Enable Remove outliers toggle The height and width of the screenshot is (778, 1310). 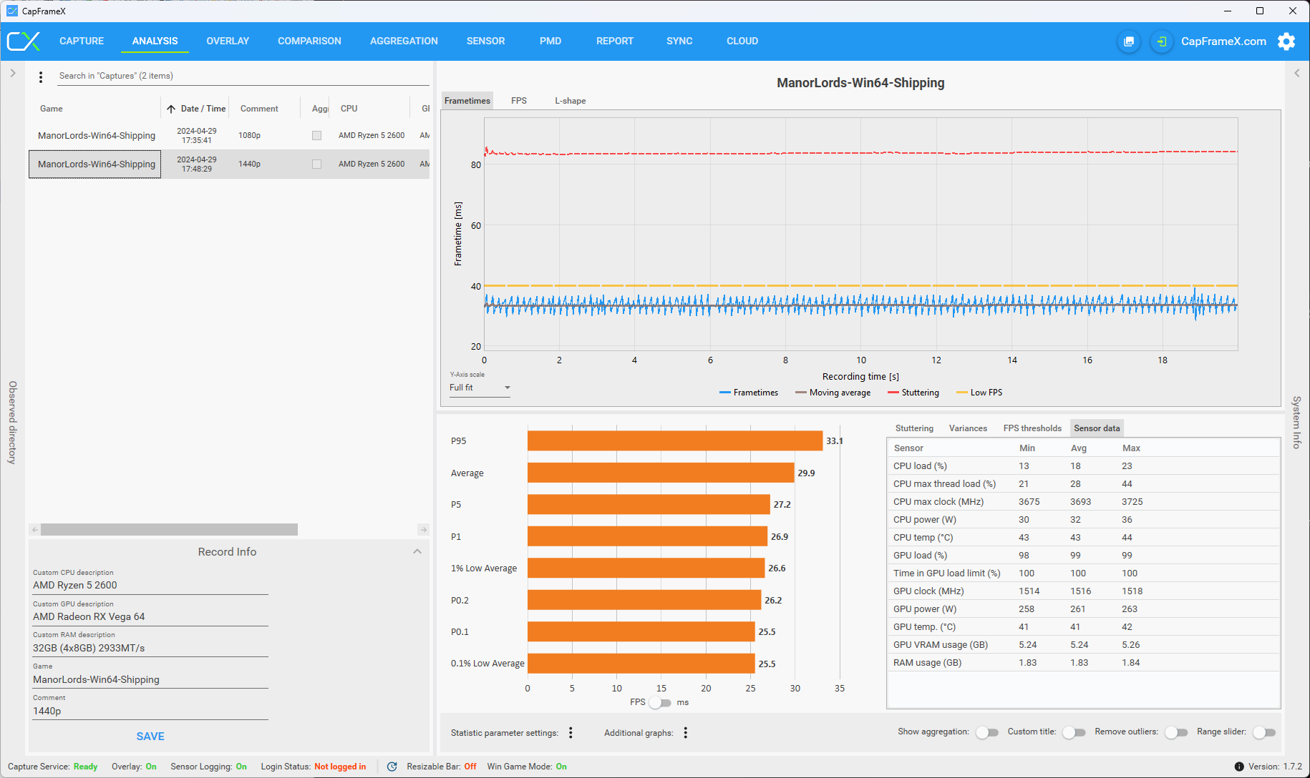point(1176,732)
